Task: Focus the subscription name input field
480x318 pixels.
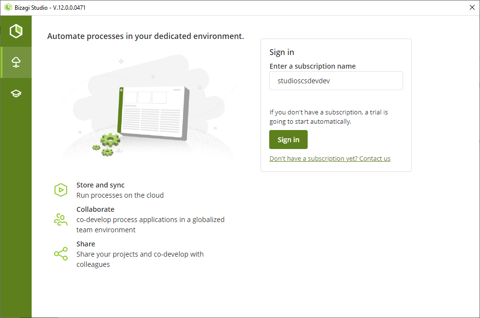Action: 336,80
